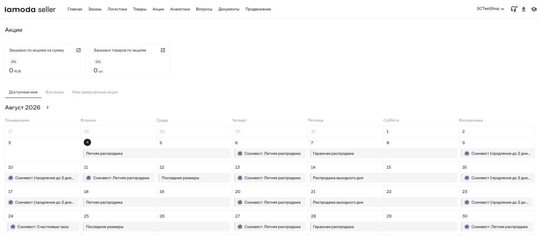Click the 'Четверг' column header
Screen dimensions: 539x236
click(239, 120)
